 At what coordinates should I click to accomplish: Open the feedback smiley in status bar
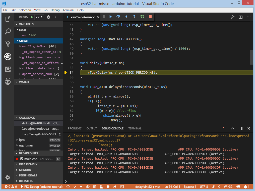point(238,187)
